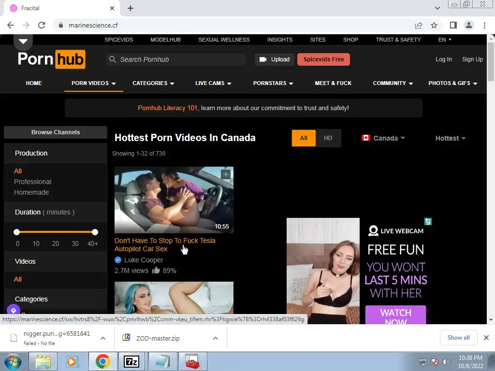The height and width of the screenshot is (371, 495).
Task: Expand the top collapse arrow tab
Action: point(23,42)
